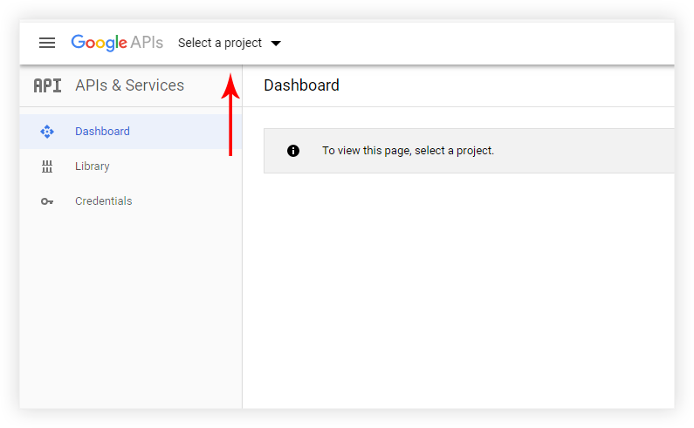Select the Dashboard sidebar label
Screen dimensions: 694x428
click(102, 132)
